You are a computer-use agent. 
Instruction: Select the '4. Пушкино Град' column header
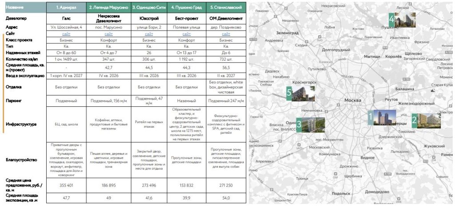[186, 8]
